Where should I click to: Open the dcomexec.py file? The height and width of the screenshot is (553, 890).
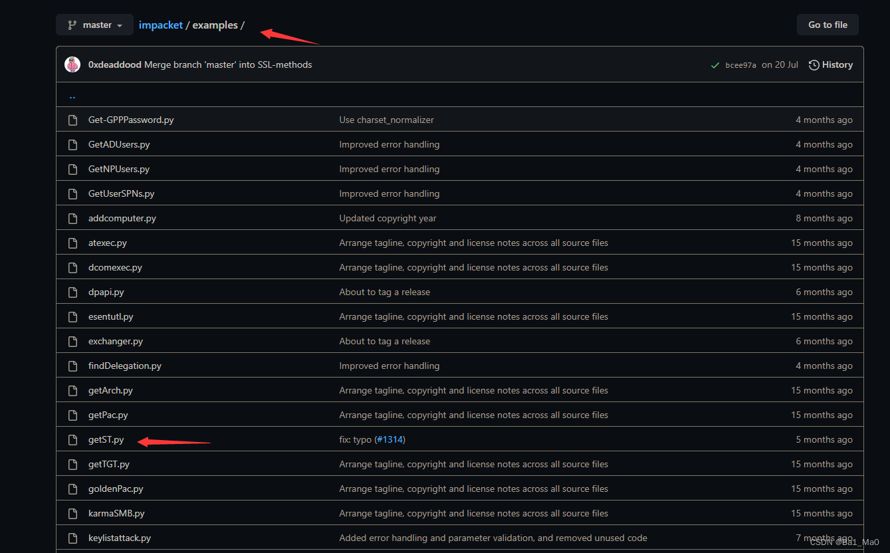pos(115,267)
